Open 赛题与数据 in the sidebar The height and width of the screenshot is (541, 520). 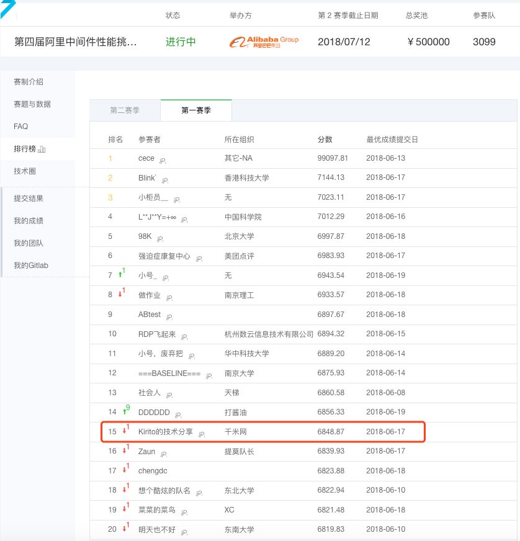(x=32, y=104)
